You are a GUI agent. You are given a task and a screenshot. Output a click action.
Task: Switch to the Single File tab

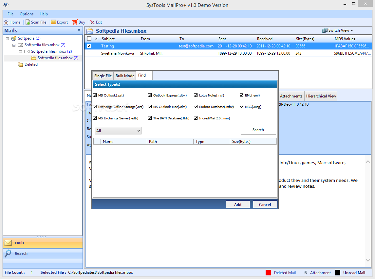click(x=103, y=76)
